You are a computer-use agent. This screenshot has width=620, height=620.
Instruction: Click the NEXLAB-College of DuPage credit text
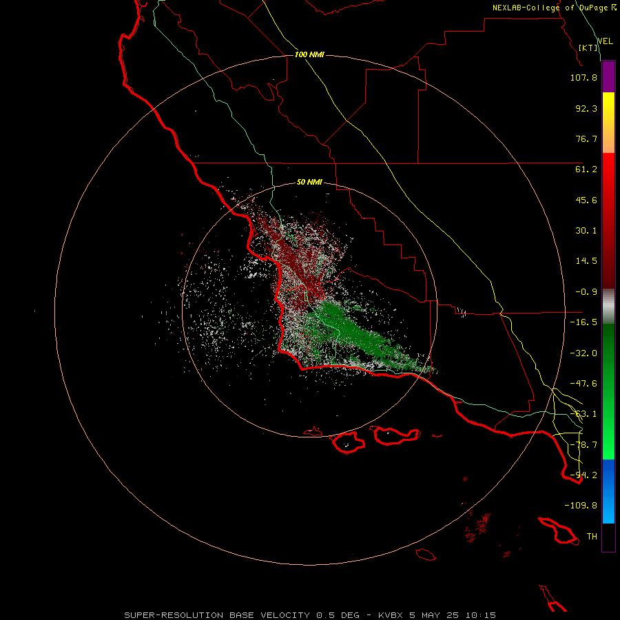tap(554, 8)
